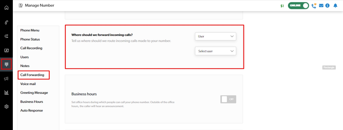Click the blue info circle icon
343x130 pixels.
pyautogui.click(x=327, y=6)
